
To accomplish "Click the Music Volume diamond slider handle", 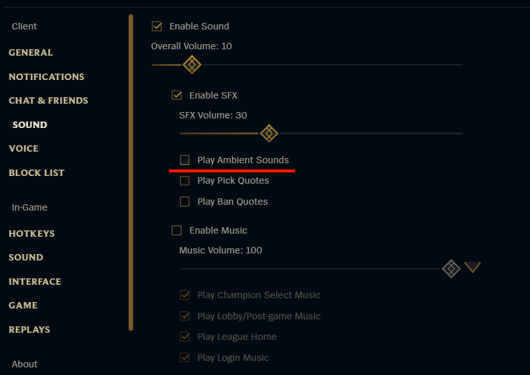I will tap(451, 268).
